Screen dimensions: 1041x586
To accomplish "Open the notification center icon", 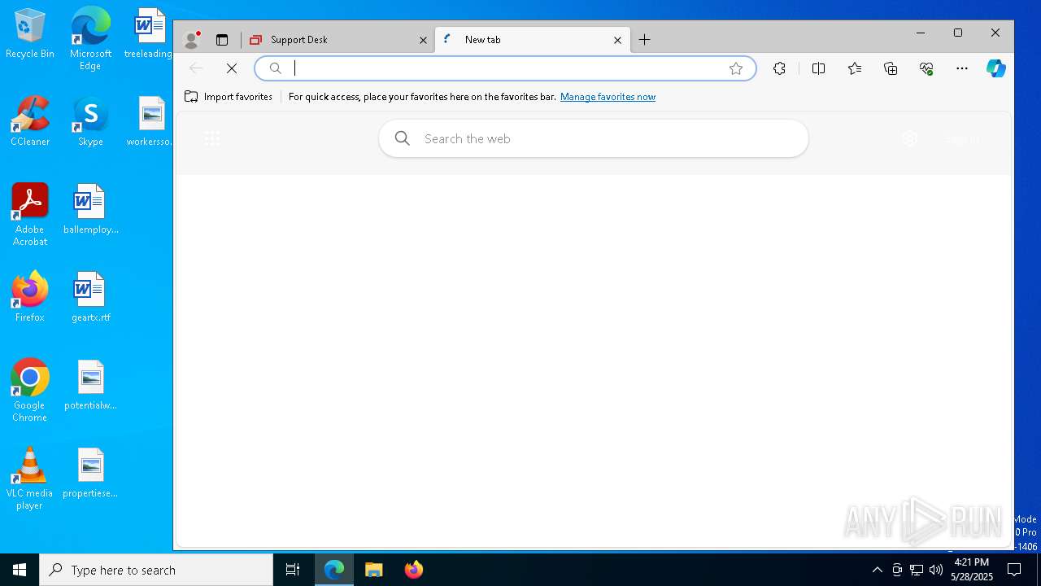I will click(1014, 570).
